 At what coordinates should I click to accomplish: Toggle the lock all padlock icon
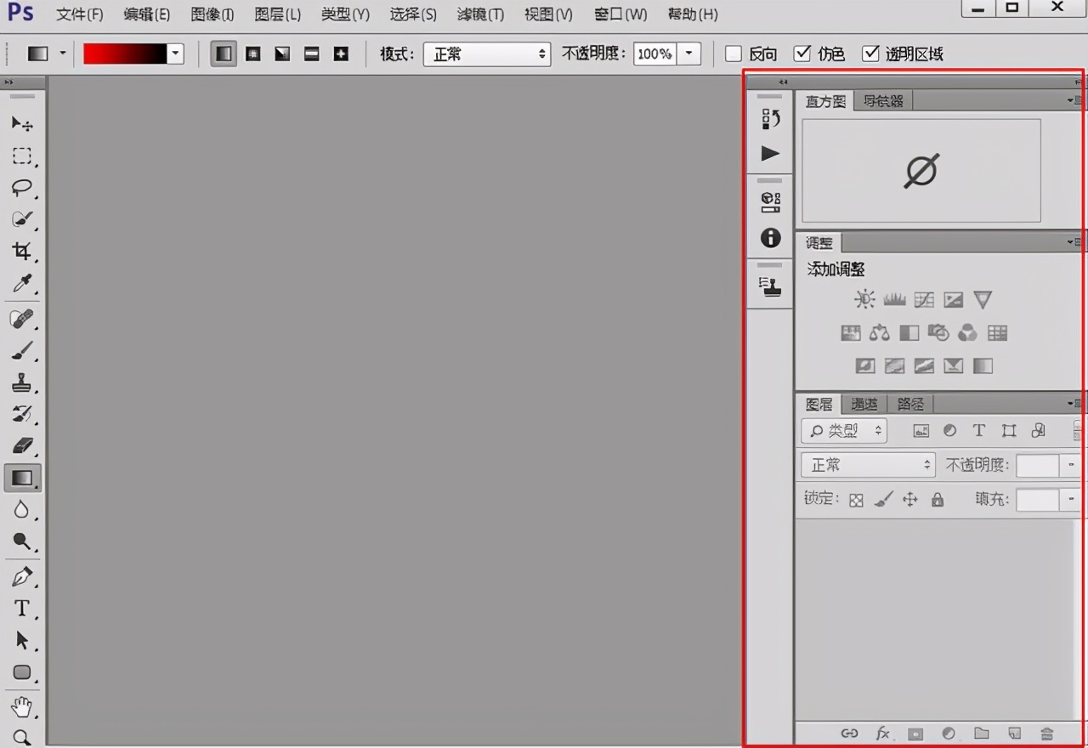coord(938,500)
